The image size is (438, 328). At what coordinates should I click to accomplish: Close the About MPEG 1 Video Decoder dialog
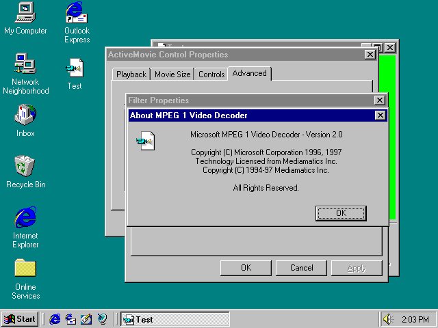click(x=381, y=115)
